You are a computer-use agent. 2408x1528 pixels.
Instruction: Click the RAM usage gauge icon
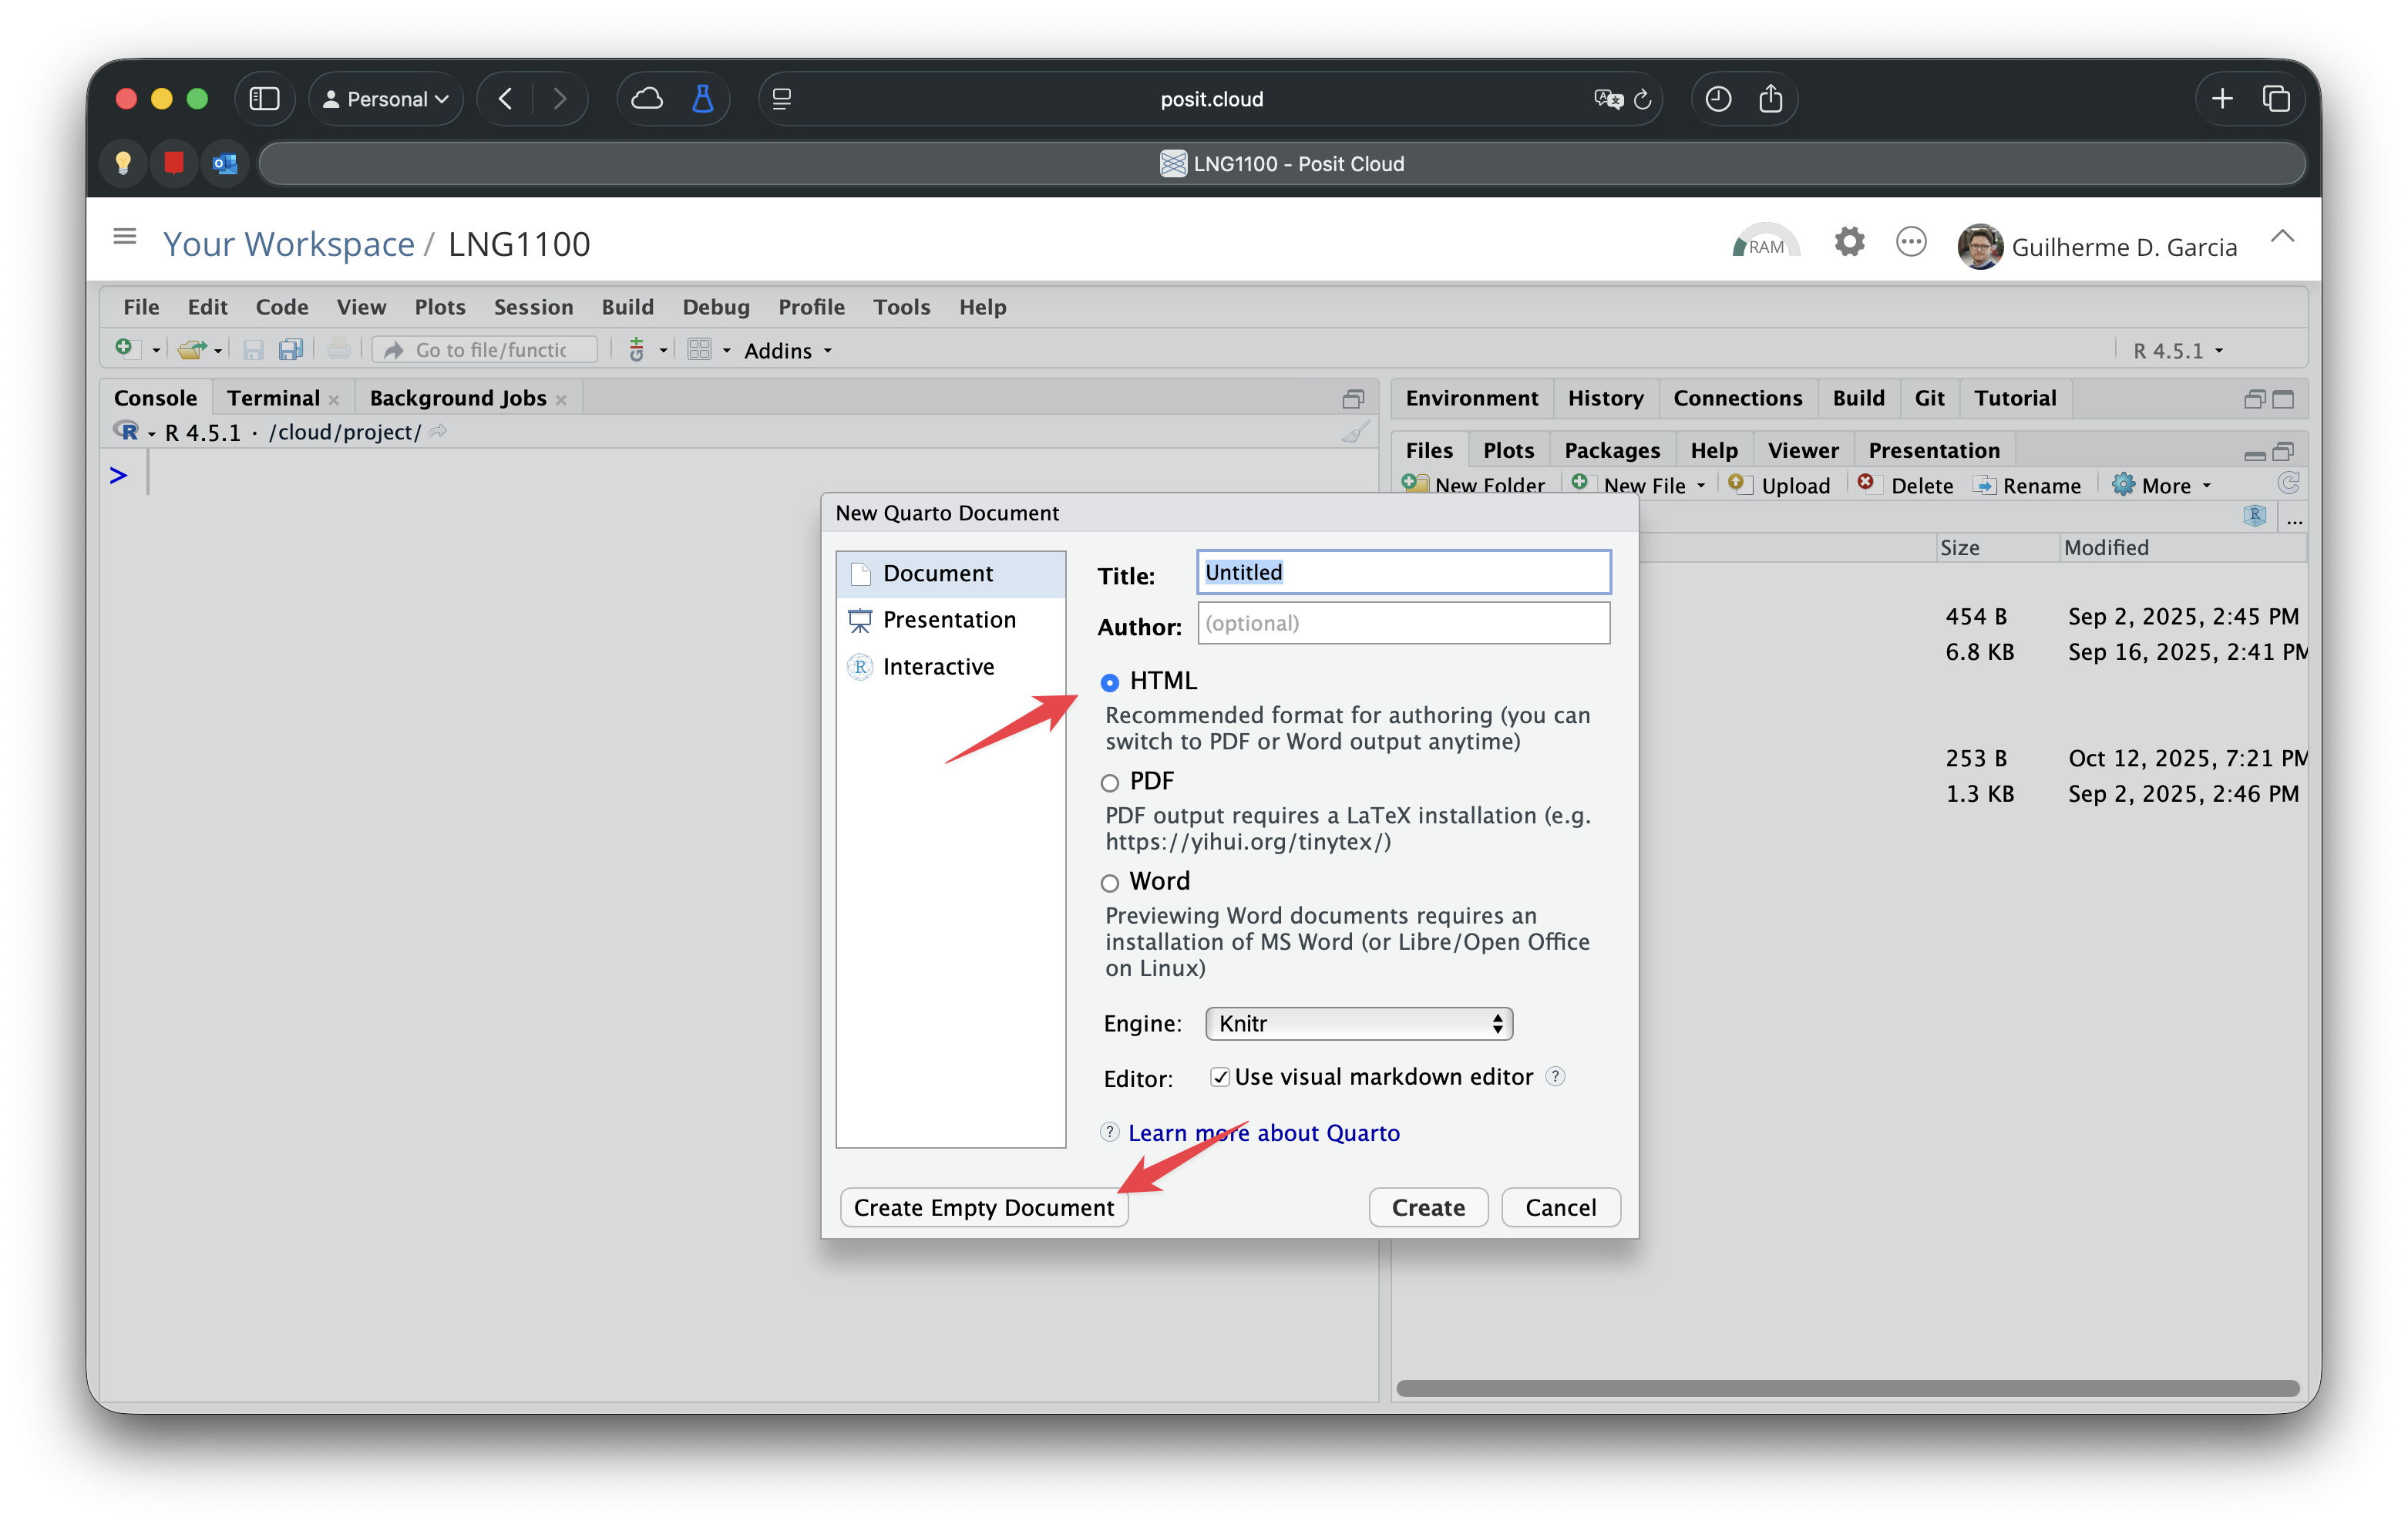pyautogui.click(x=1765, y=243)
